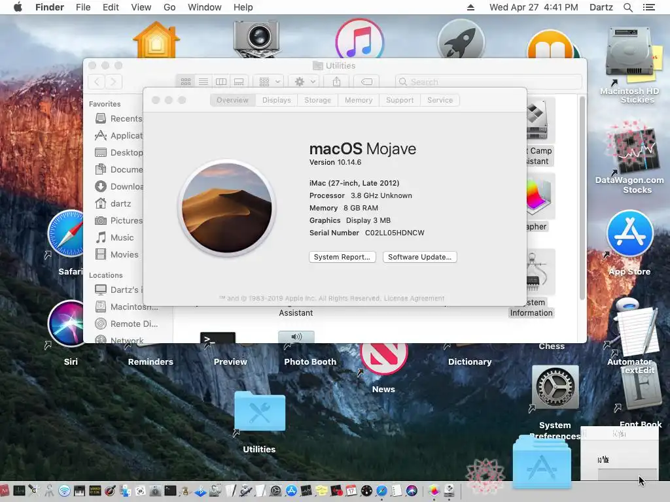The height and width of the screenshot is (502, 670).
Task: Select the Memory tab
Action: (359, 100)
